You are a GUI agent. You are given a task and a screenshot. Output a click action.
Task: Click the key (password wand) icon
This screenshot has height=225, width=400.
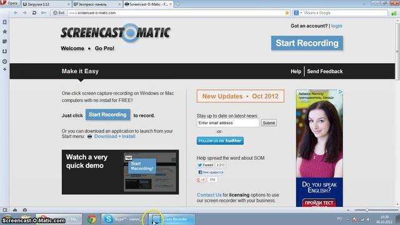click(44, 12)
